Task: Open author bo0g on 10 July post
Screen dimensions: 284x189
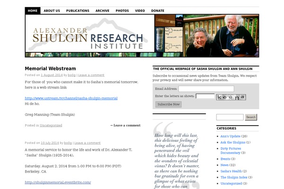Action: point(68,143)
